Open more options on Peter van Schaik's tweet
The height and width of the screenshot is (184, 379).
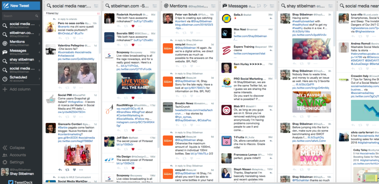pyautogui.click(x=198, y=33)
